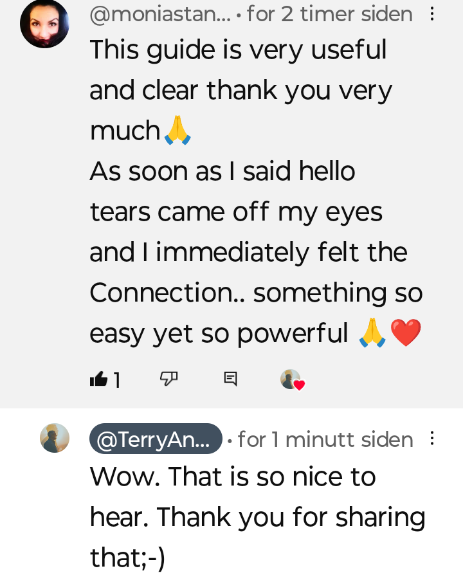View @moniastan's profile picture
Viewport: 463px width, 582px height.
point(44,24)
